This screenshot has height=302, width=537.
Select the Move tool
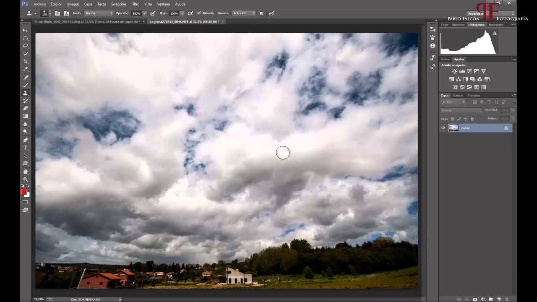pos(26,30)
